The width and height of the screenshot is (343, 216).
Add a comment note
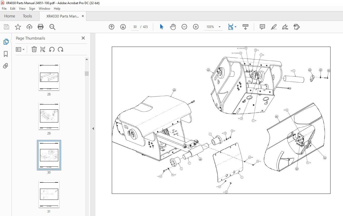tap(262, 27)
